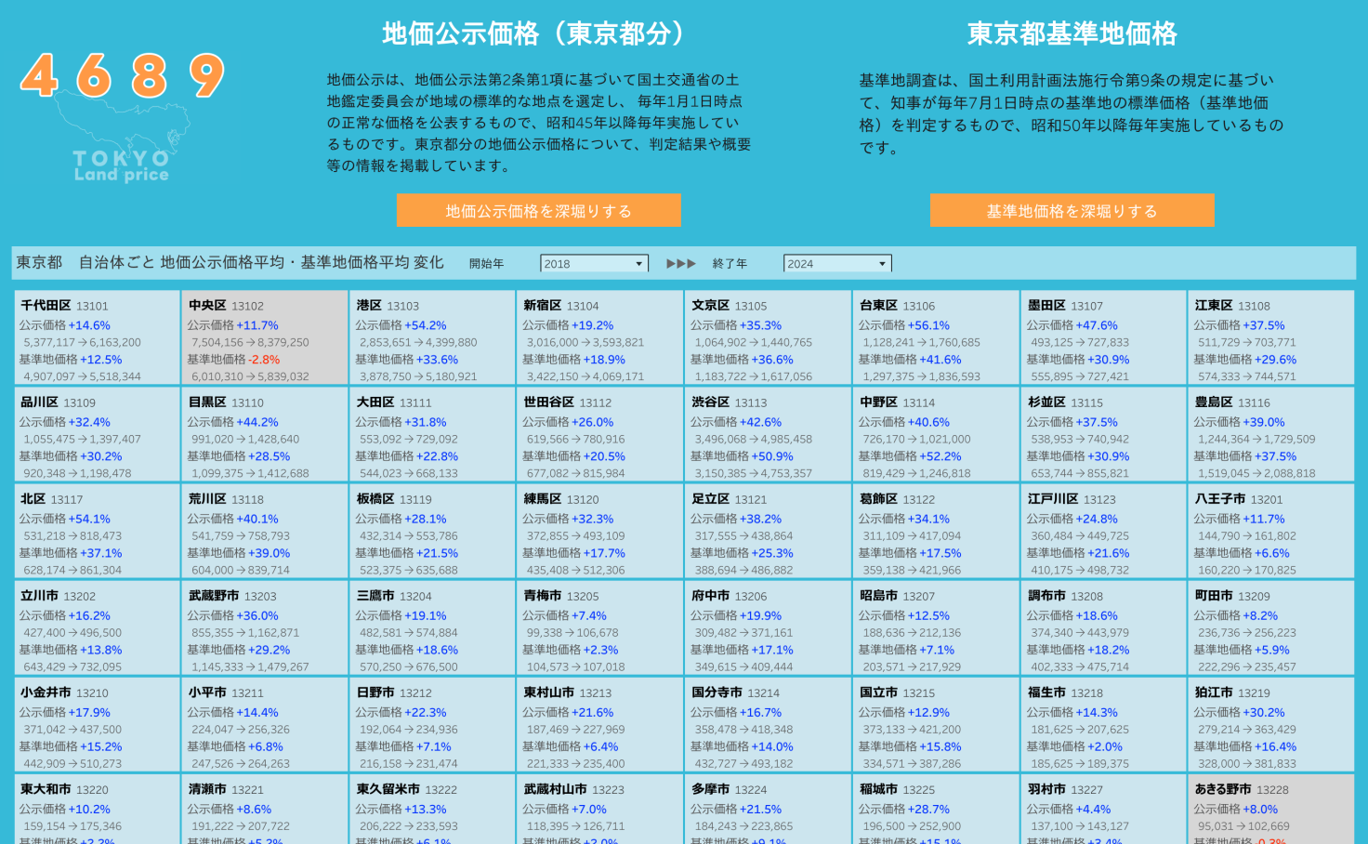Click 中央区 基準地価格 -2.8% value
The image size is (1368, 844).
click(264, 360)
